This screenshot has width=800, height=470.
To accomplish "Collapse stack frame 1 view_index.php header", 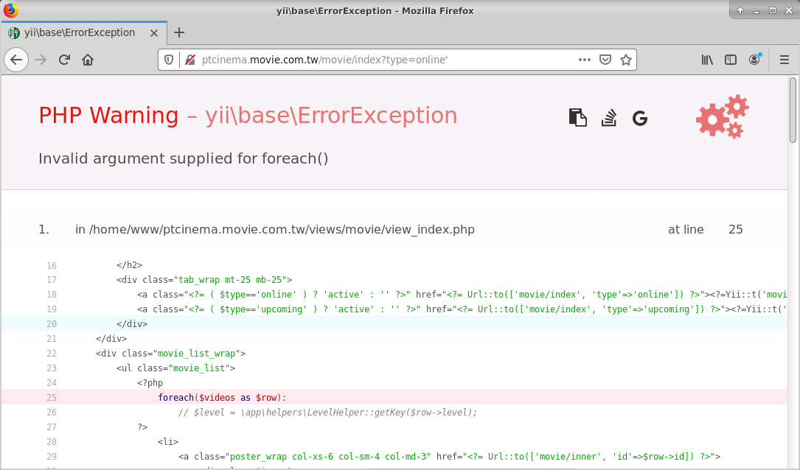I will tap(394, 229).
